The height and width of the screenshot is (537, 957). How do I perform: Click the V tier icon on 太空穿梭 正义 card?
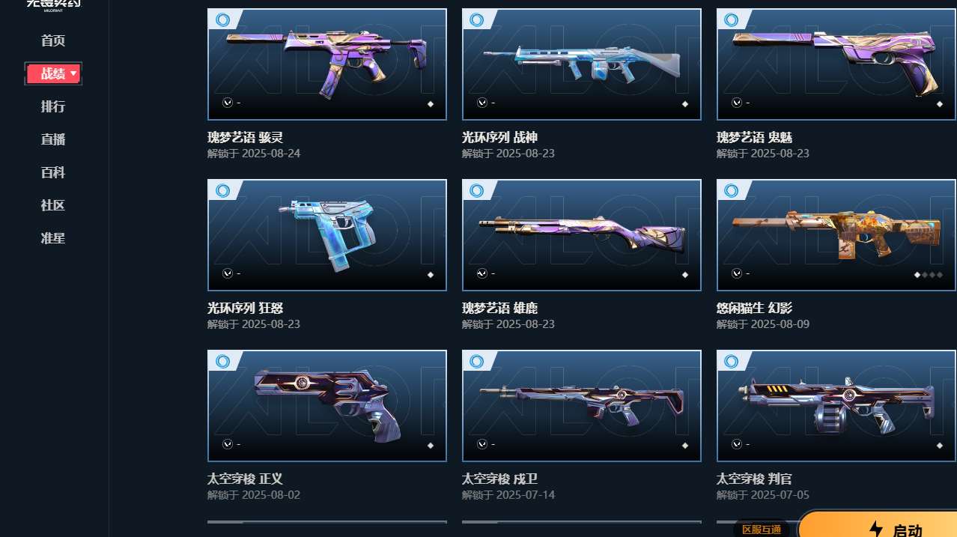pos(228,444)
